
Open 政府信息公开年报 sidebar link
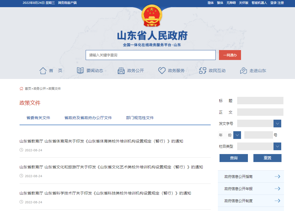click(x=238, y=189)
